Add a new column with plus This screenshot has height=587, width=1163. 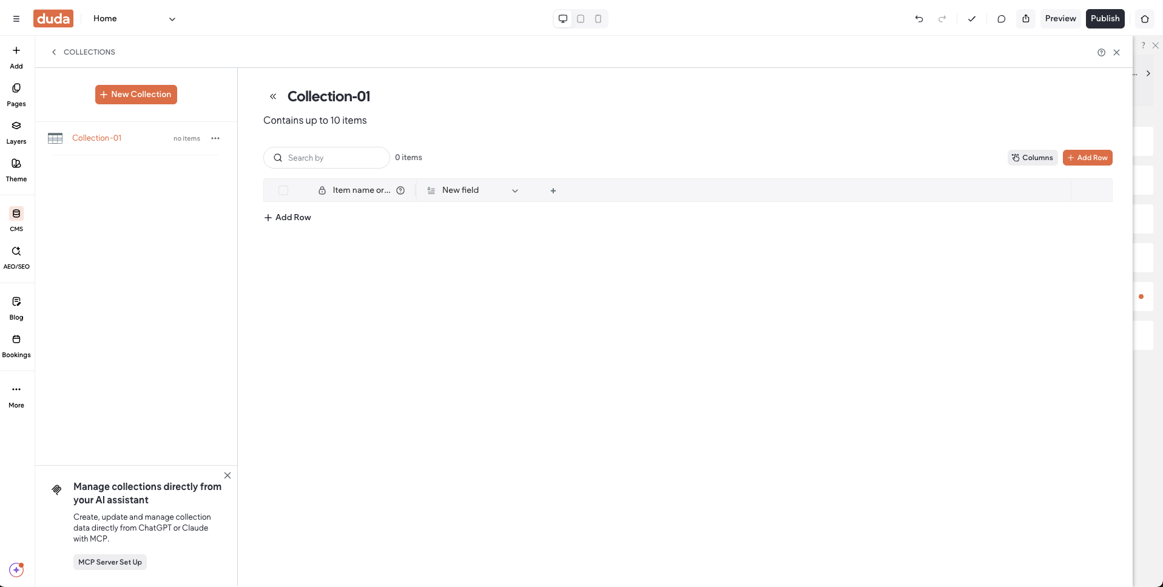(553, 191)
